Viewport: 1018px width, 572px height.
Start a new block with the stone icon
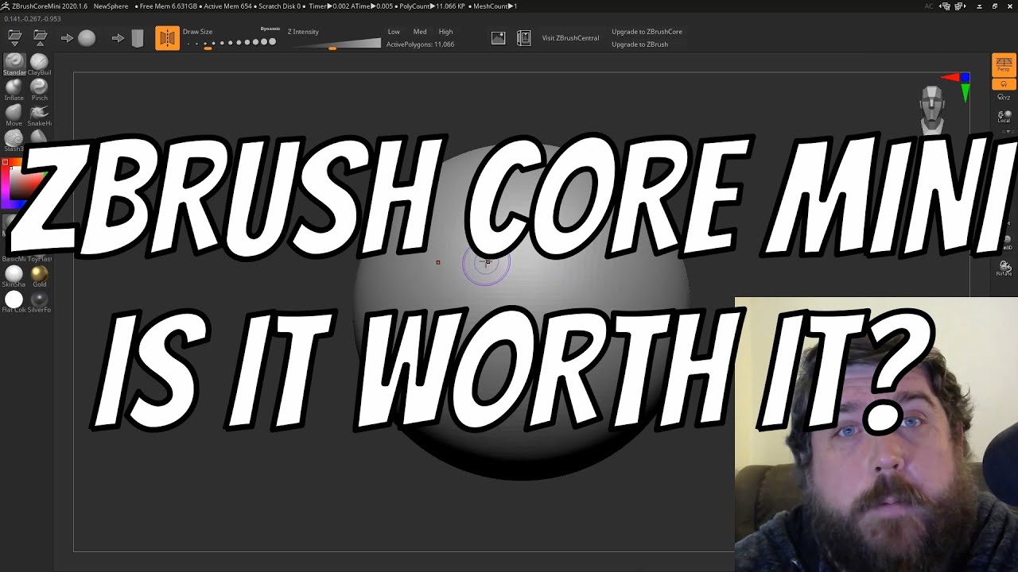(138, 37)
